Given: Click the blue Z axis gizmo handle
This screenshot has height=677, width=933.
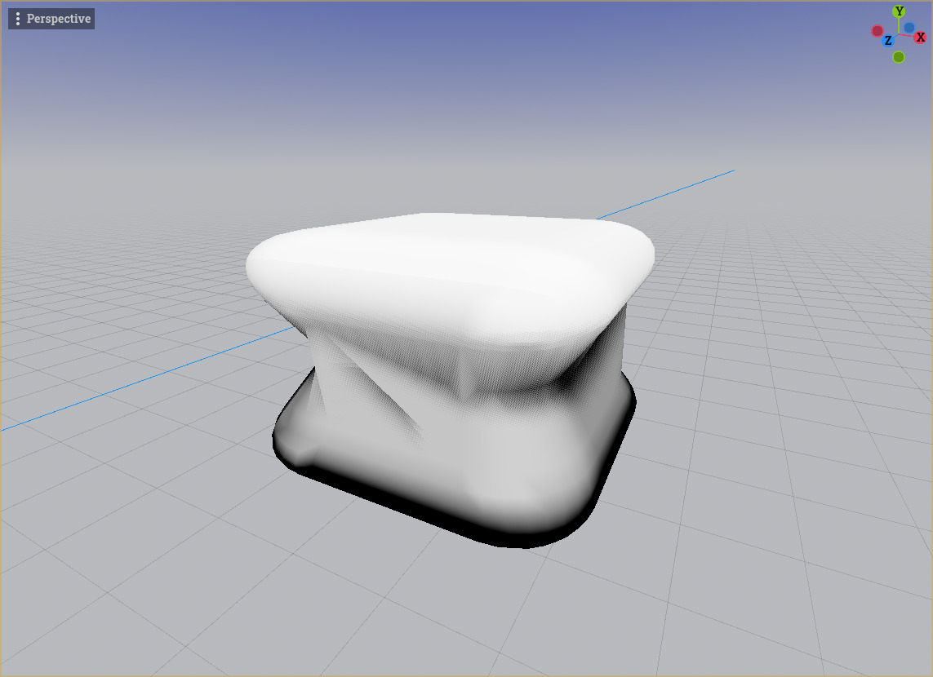Looking at the screenshot, I should point(888,41).
